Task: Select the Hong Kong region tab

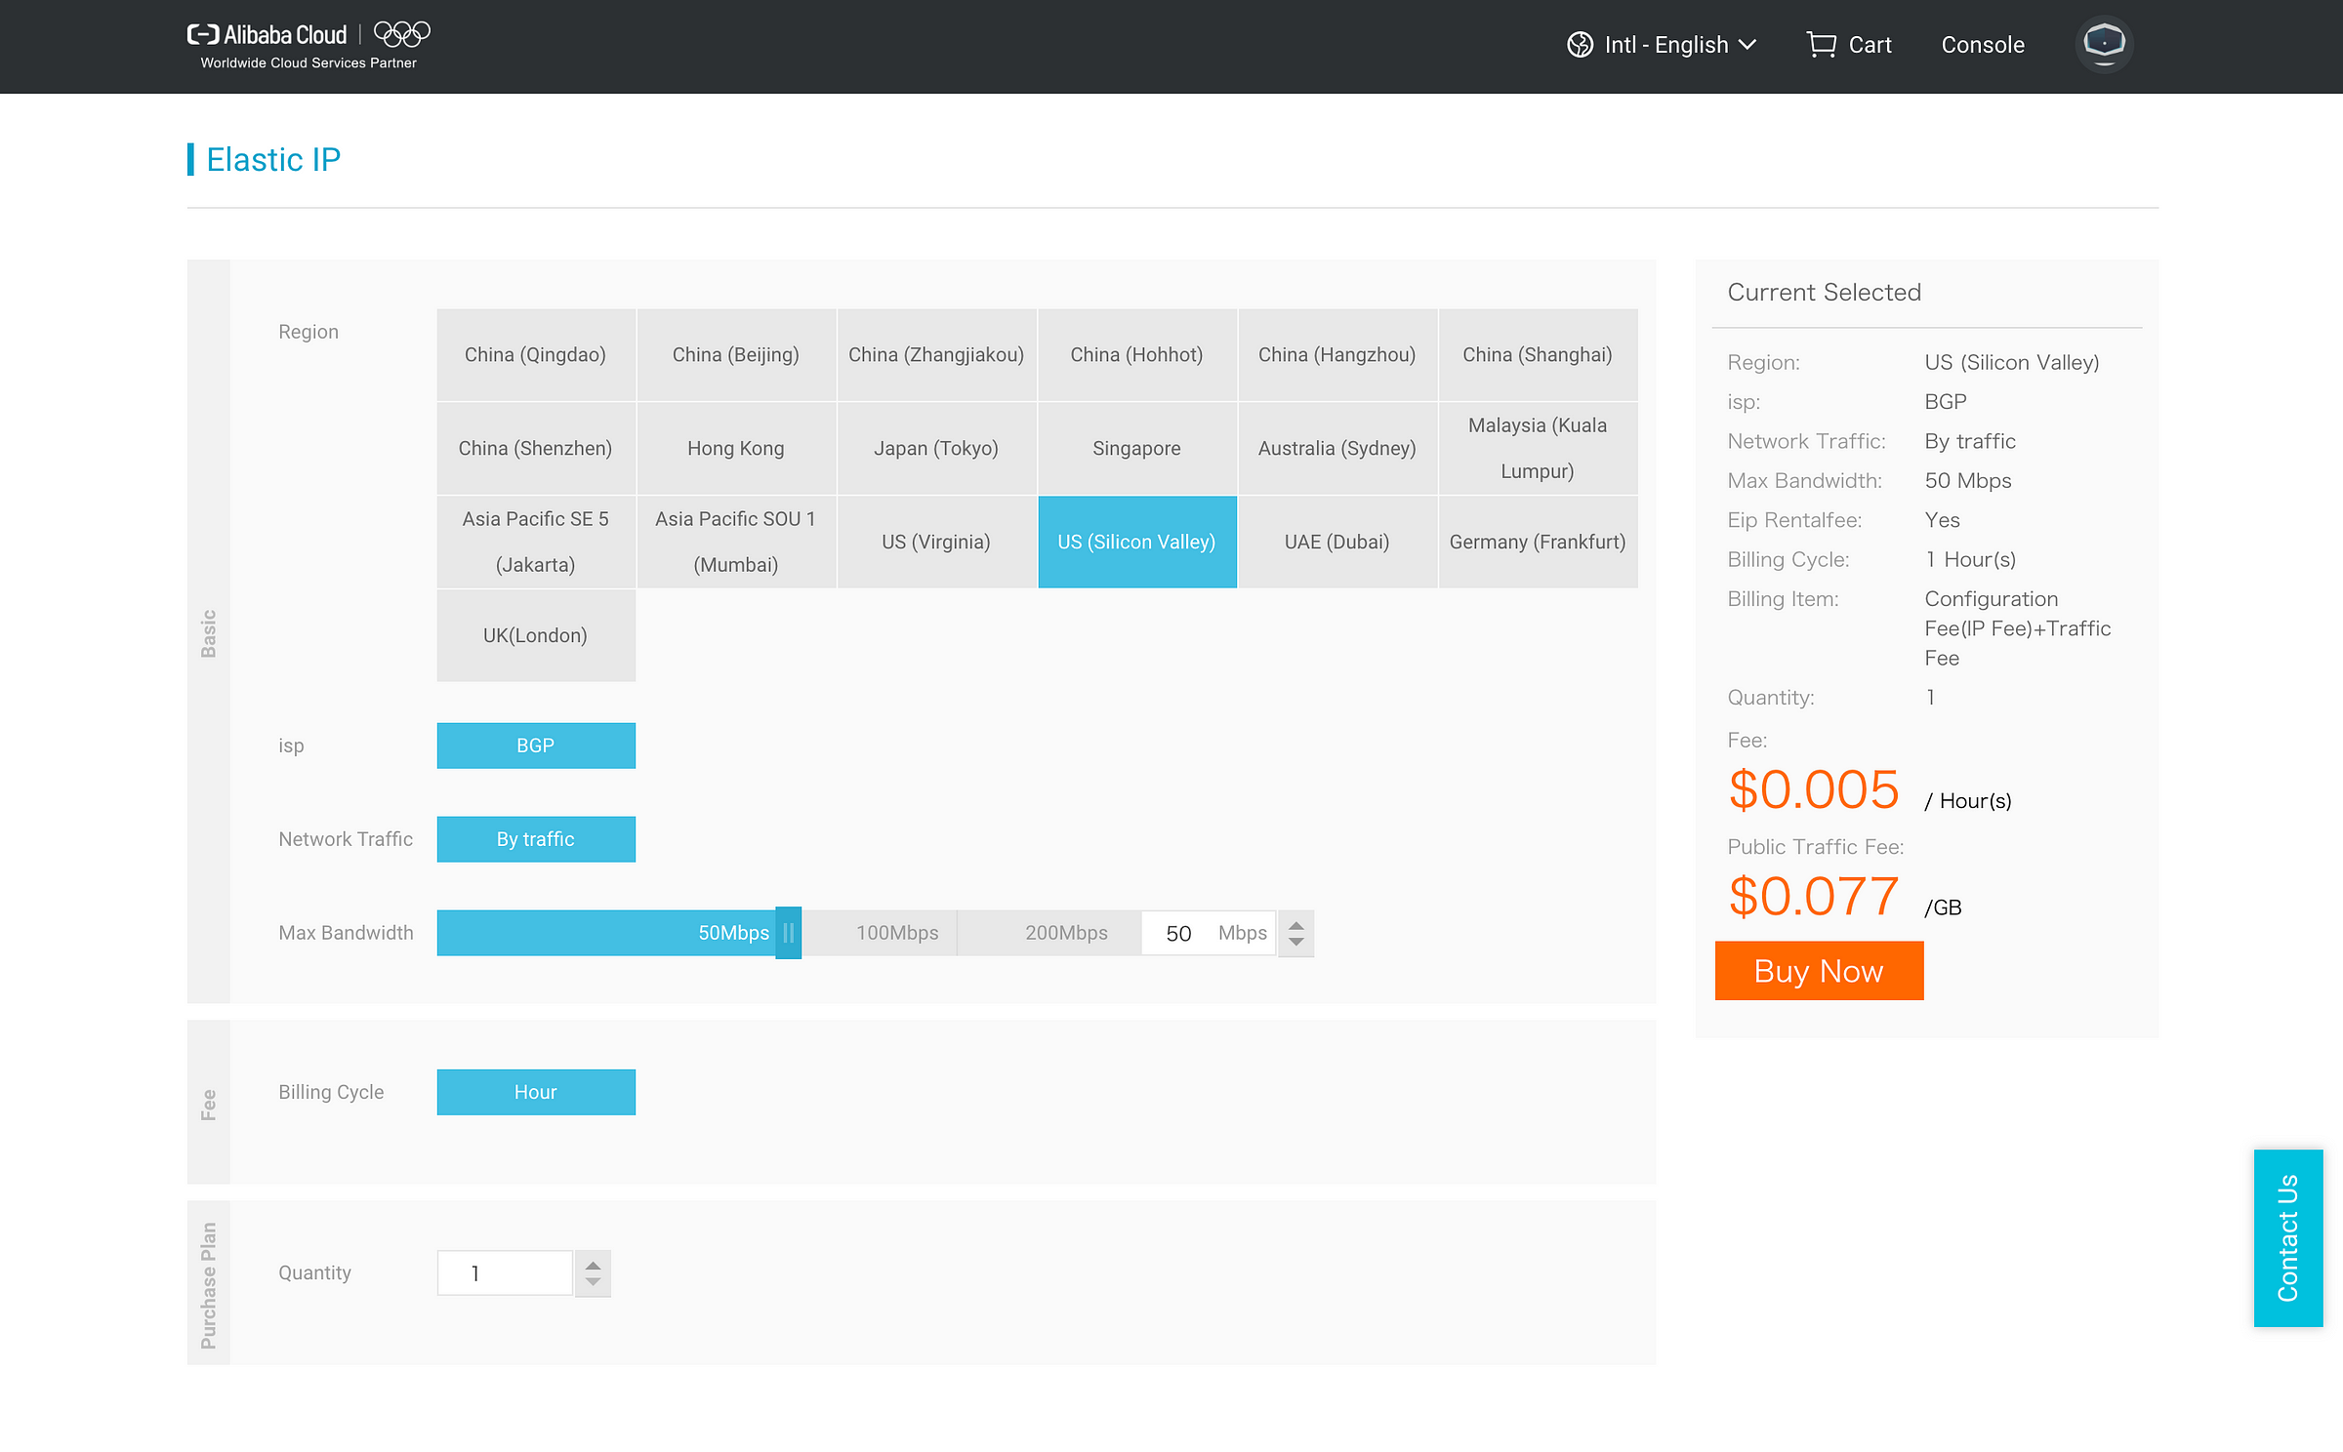Action: (735, 447)
